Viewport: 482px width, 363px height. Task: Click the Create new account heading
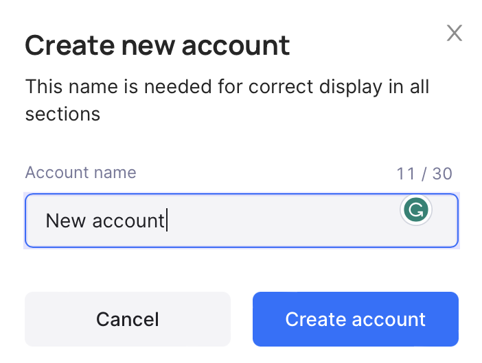click(157, 45)
